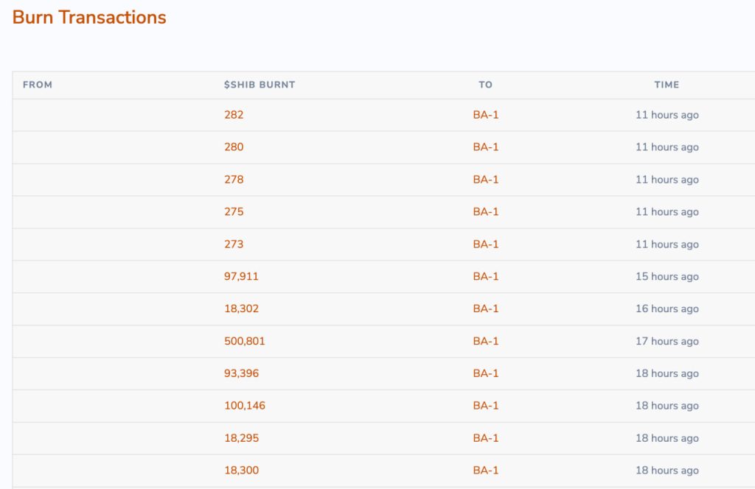Click the TO column header
The image size is (755, 489).
pos(485,85)
